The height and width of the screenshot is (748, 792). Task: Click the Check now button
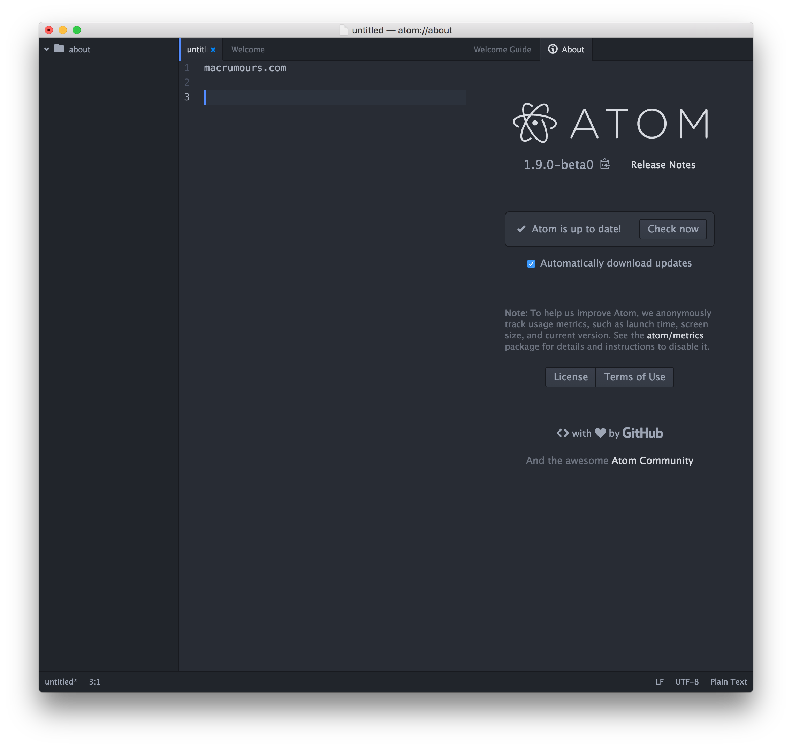(x=673, y=229)
